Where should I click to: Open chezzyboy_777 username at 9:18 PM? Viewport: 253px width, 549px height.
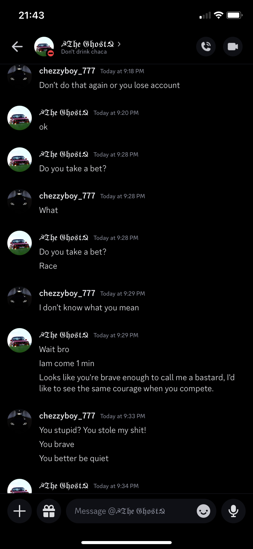point(67,71)
